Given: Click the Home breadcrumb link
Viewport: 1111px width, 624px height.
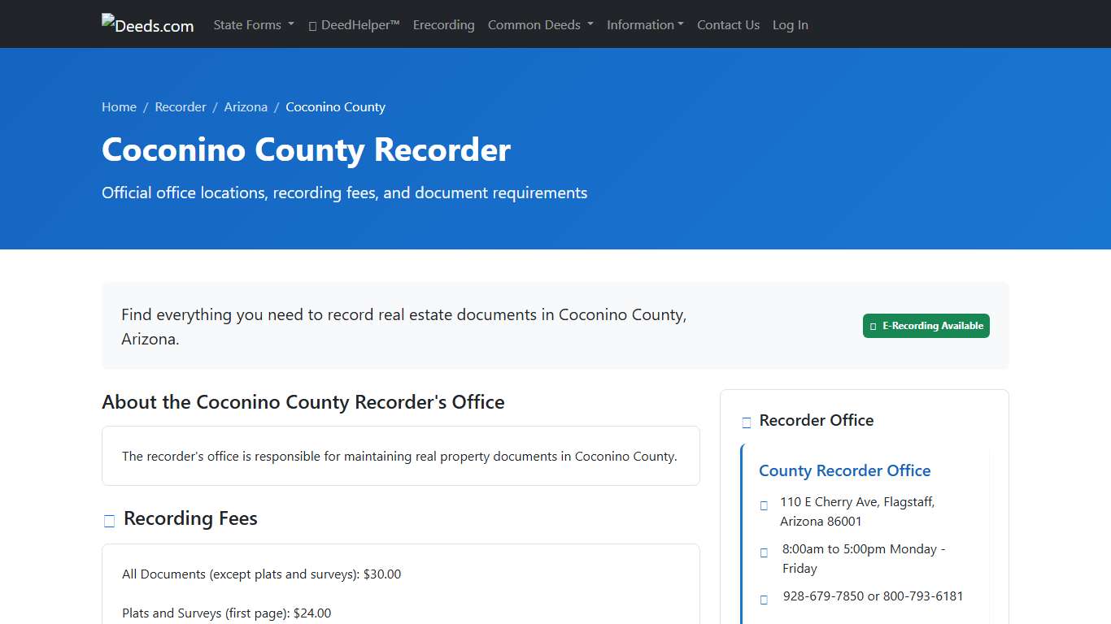Looking at the screenshot, I should click(x=119, y=106).
